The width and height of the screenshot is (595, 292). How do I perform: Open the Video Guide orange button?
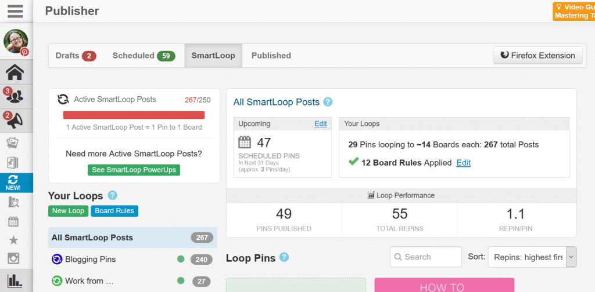coord(574,12)
